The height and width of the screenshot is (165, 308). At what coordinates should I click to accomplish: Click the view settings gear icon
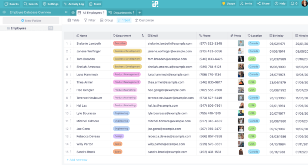73,12
